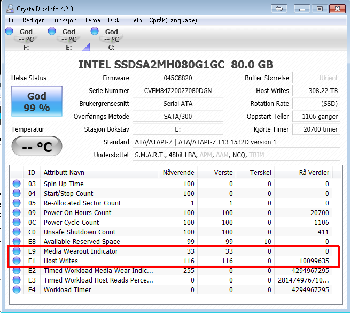Select the Re-Allocated Sector Count attribute name
The height and width of the screenshot is (313, 350).
tap(82, 203)
